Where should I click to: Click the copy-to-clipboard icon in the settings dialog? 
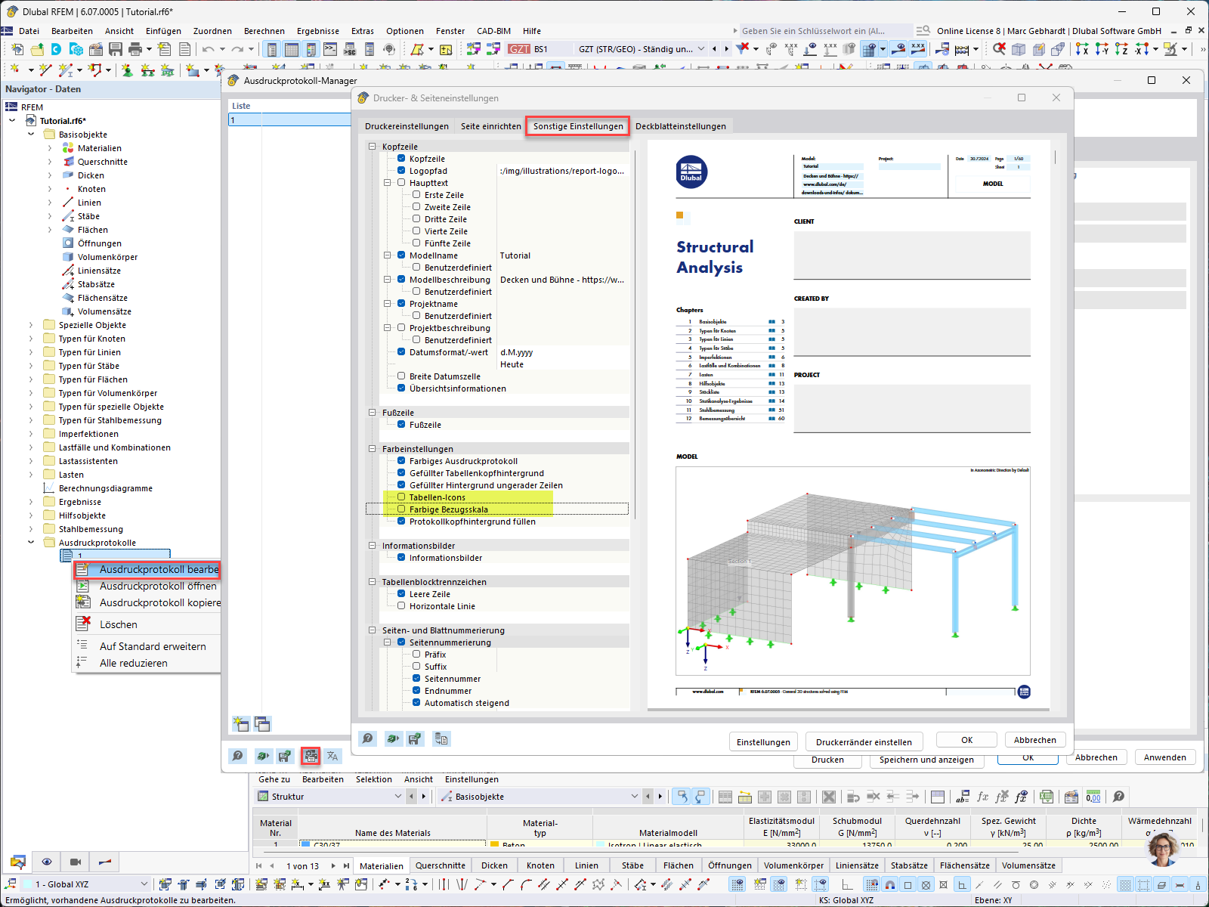442,738
